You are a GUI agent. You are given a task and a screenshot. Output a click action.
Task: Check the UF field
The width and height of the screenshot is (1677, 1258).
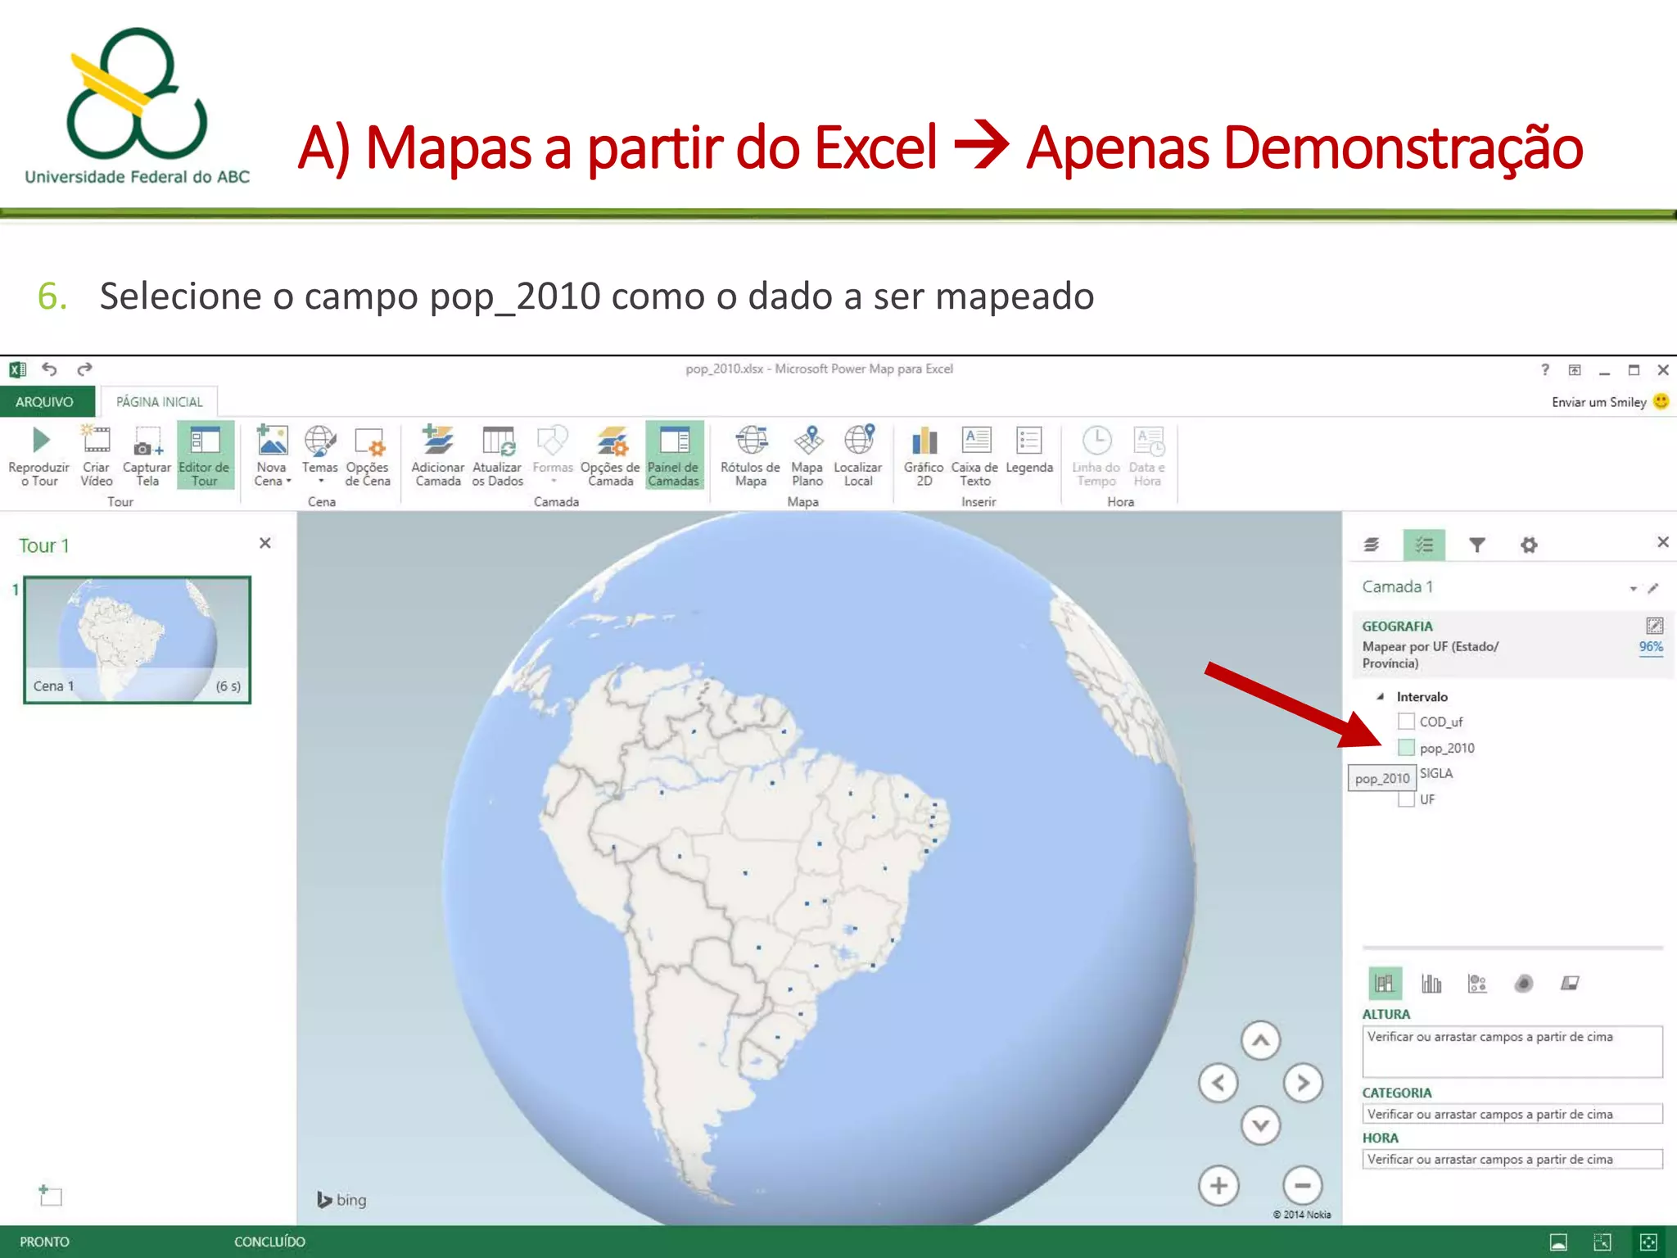point(1406,799)
